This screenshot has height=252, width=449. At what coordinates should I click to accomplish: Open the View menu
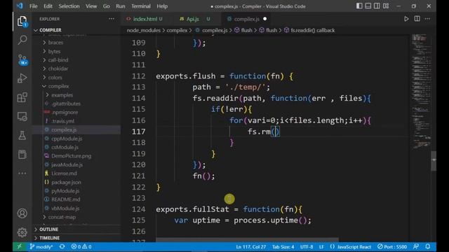click(91, 6)
